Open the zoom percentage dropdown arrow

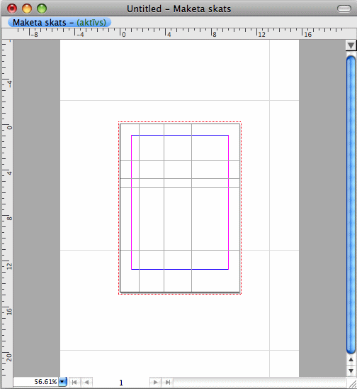click(62, 382)
